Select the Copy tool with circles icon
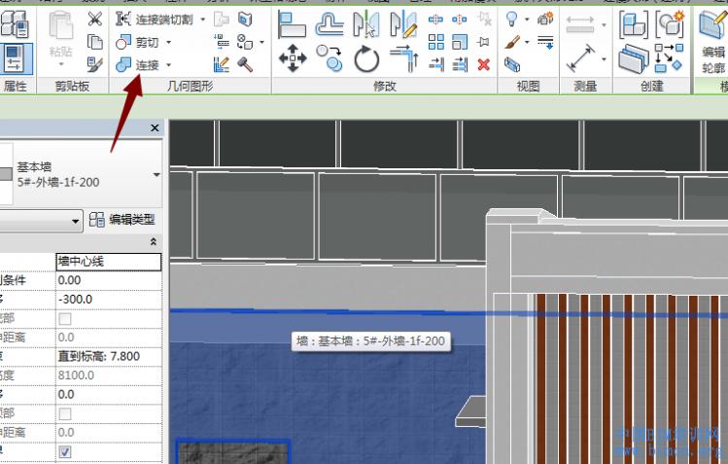728x464 pixels. pos(329,58)
